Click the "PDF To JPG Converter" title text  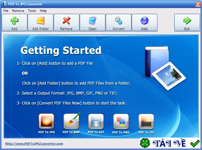(25, 4)
